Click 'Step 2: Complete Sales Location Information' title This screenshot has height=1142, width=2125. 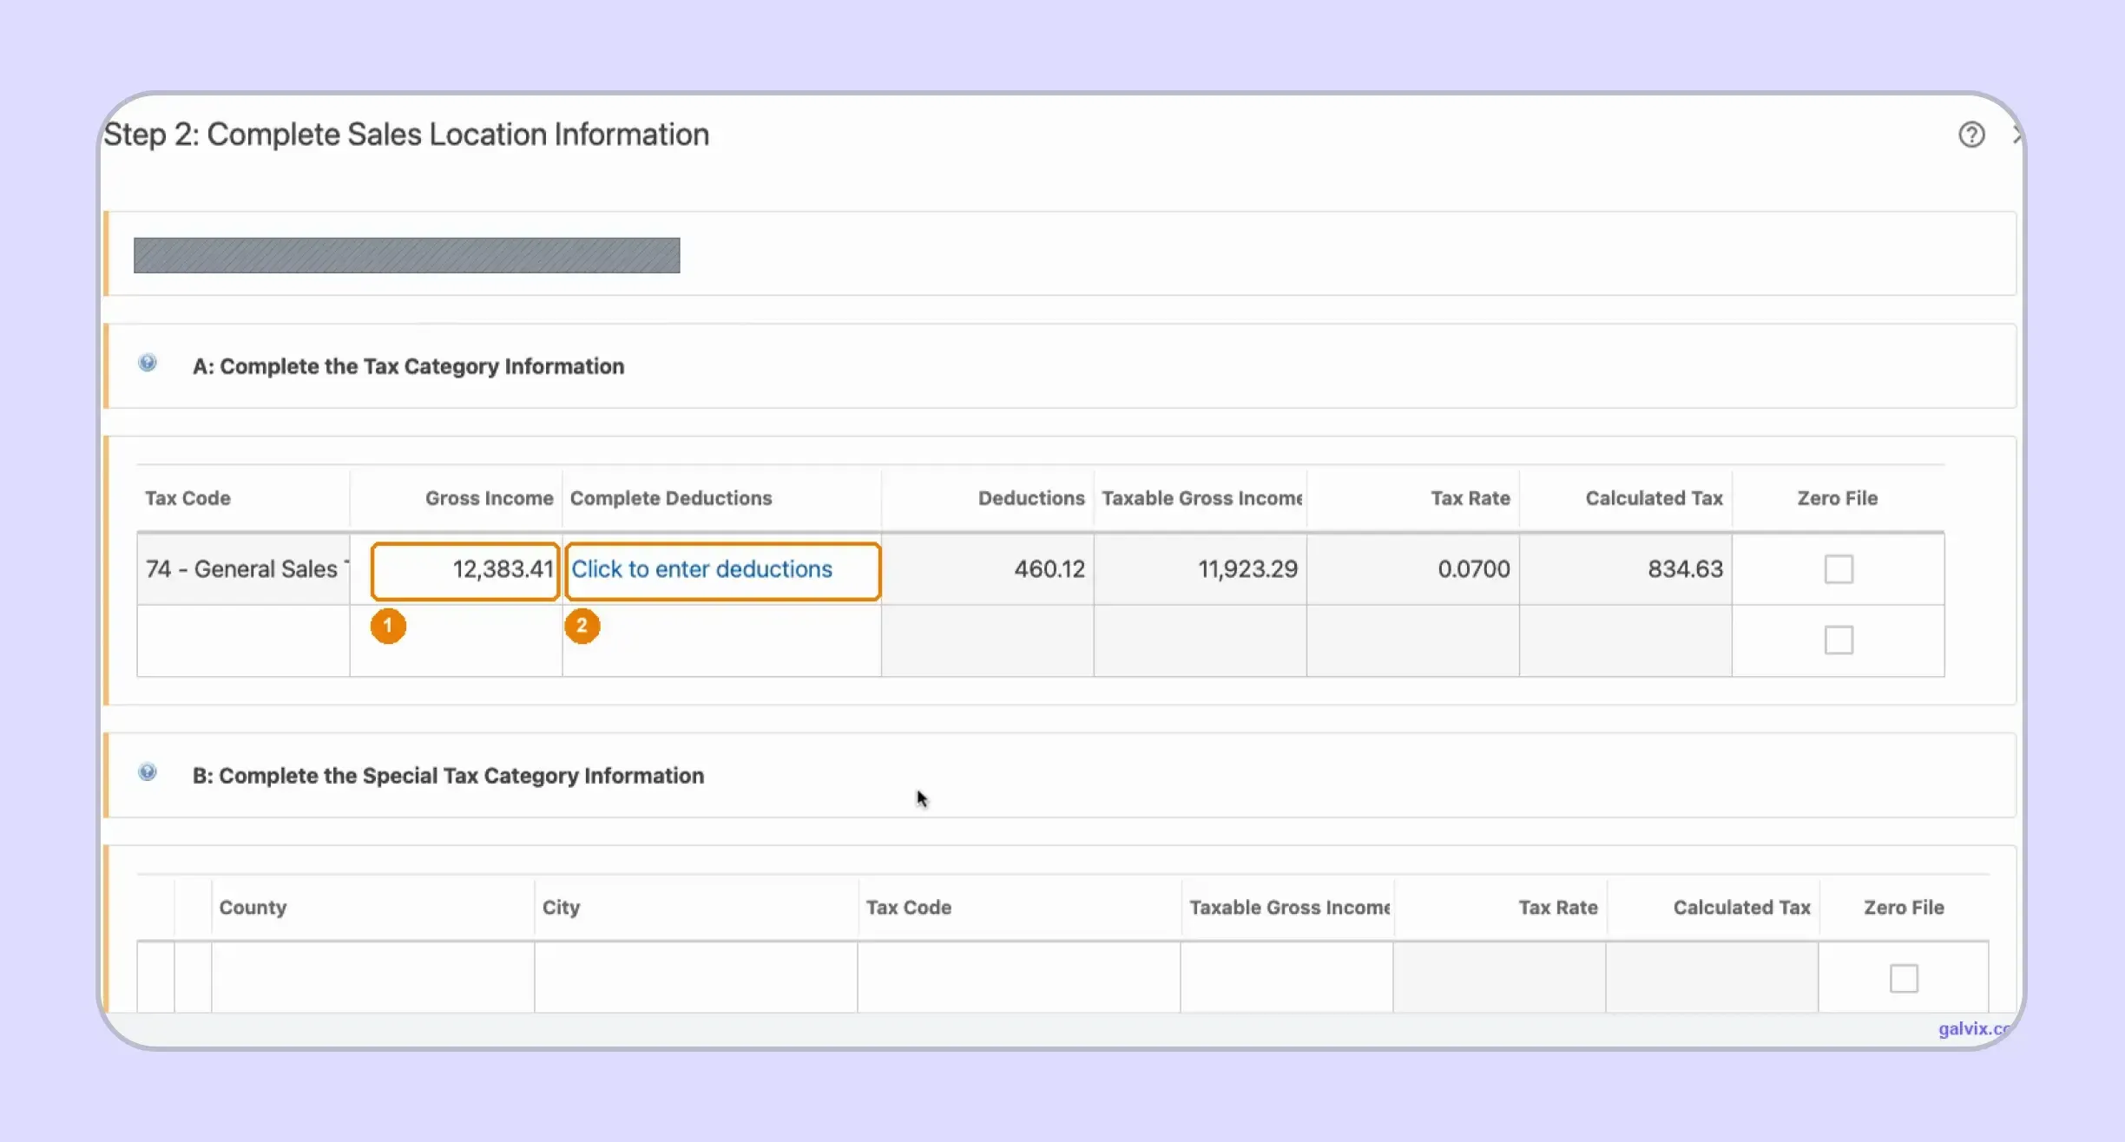406,135
